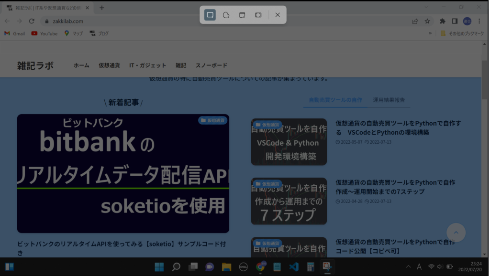The height and width of the screenshot is (276, 490).
Task: Open the clock showing 23:24
Action: 470,267
